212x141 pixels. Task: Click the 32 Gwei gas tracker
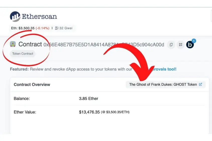pyautogui.click(x=66, y=28)
